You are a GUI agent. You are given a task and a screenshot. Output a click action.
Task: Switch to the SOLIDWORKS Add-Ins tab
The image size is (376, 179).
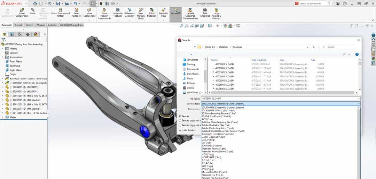pyautogui.click(x=71, y=25)
